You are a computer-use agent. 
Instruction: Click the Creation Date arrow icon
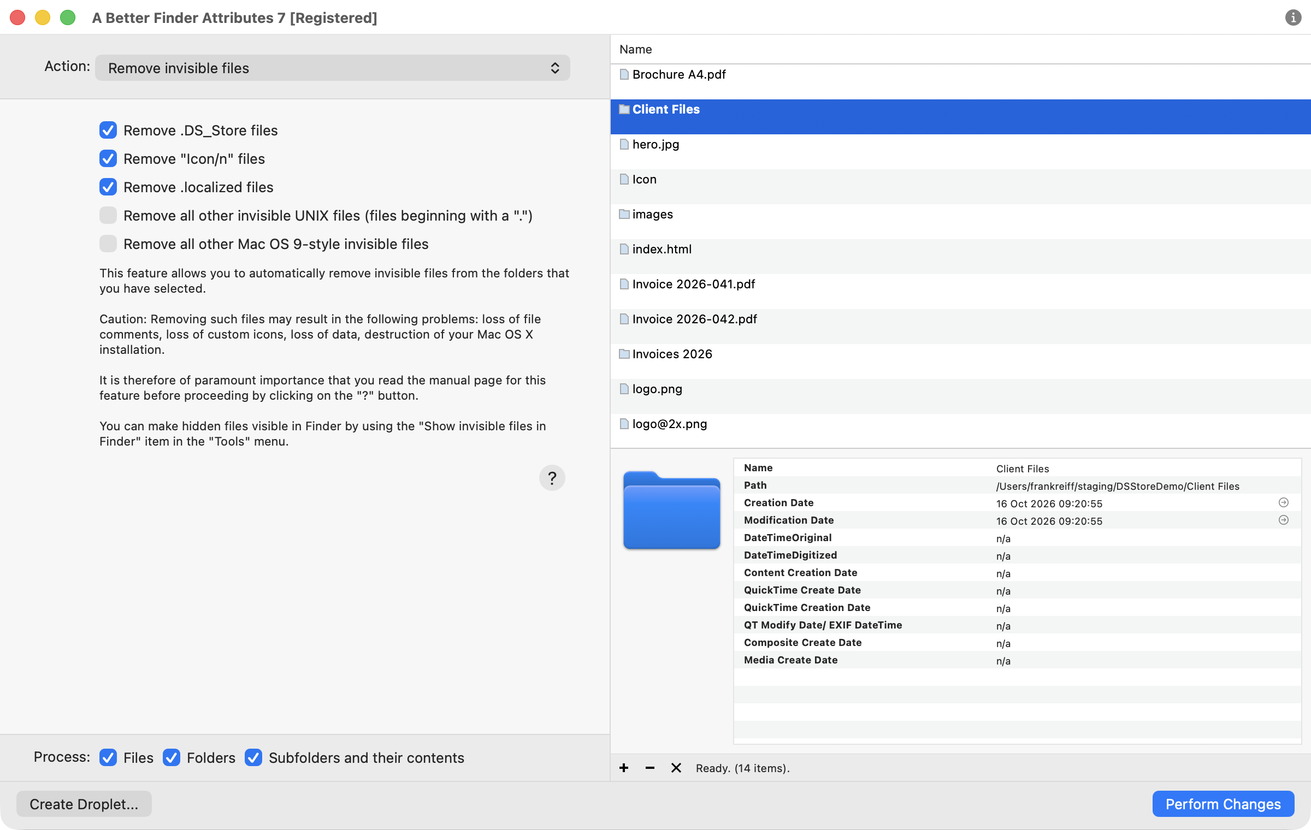(1284, 502)
